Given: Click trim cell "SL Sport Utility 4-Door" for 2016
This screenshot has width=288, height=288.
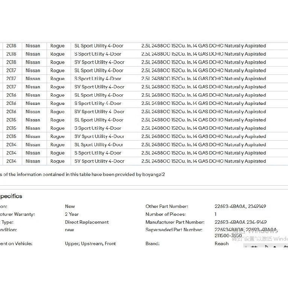Looking at the screenshot, I should coord(99,95).
